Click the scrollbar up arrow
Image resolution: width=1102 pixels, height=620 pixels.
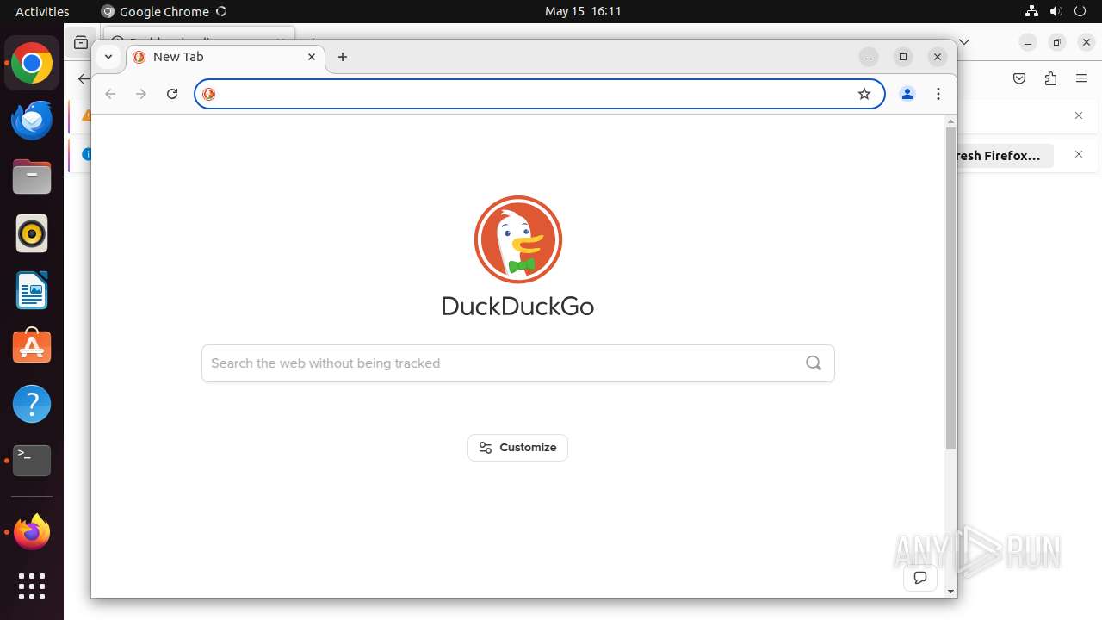[x=950, y=121]
